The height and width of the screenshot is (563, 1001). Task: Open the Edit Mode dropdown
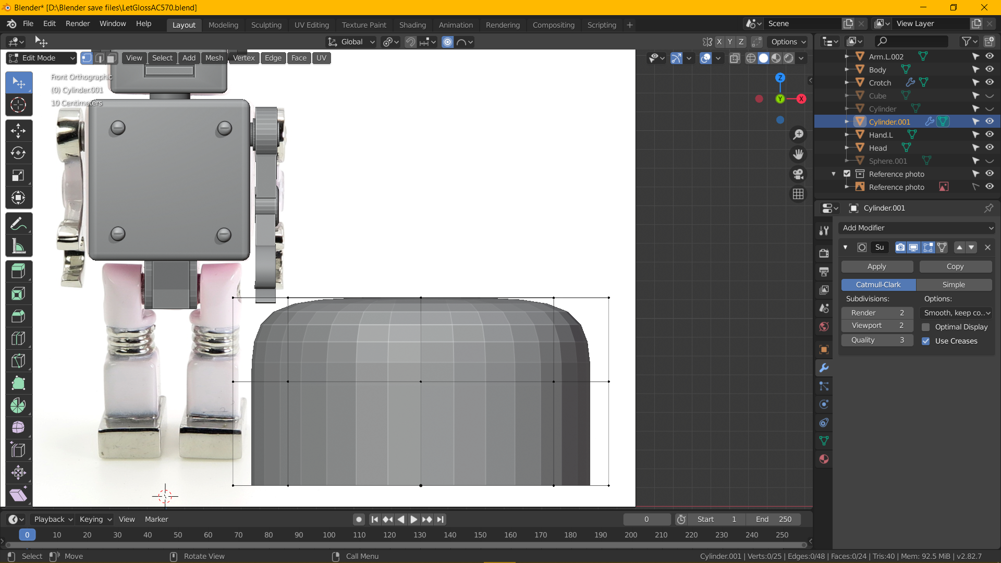(x=42, y=58)
